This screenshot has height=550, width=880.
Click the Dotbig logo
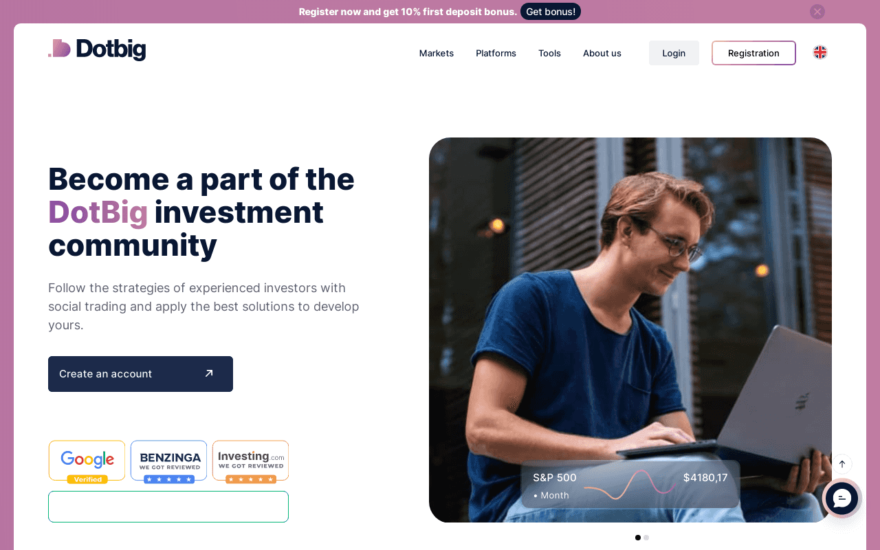[x=97, y=49]
